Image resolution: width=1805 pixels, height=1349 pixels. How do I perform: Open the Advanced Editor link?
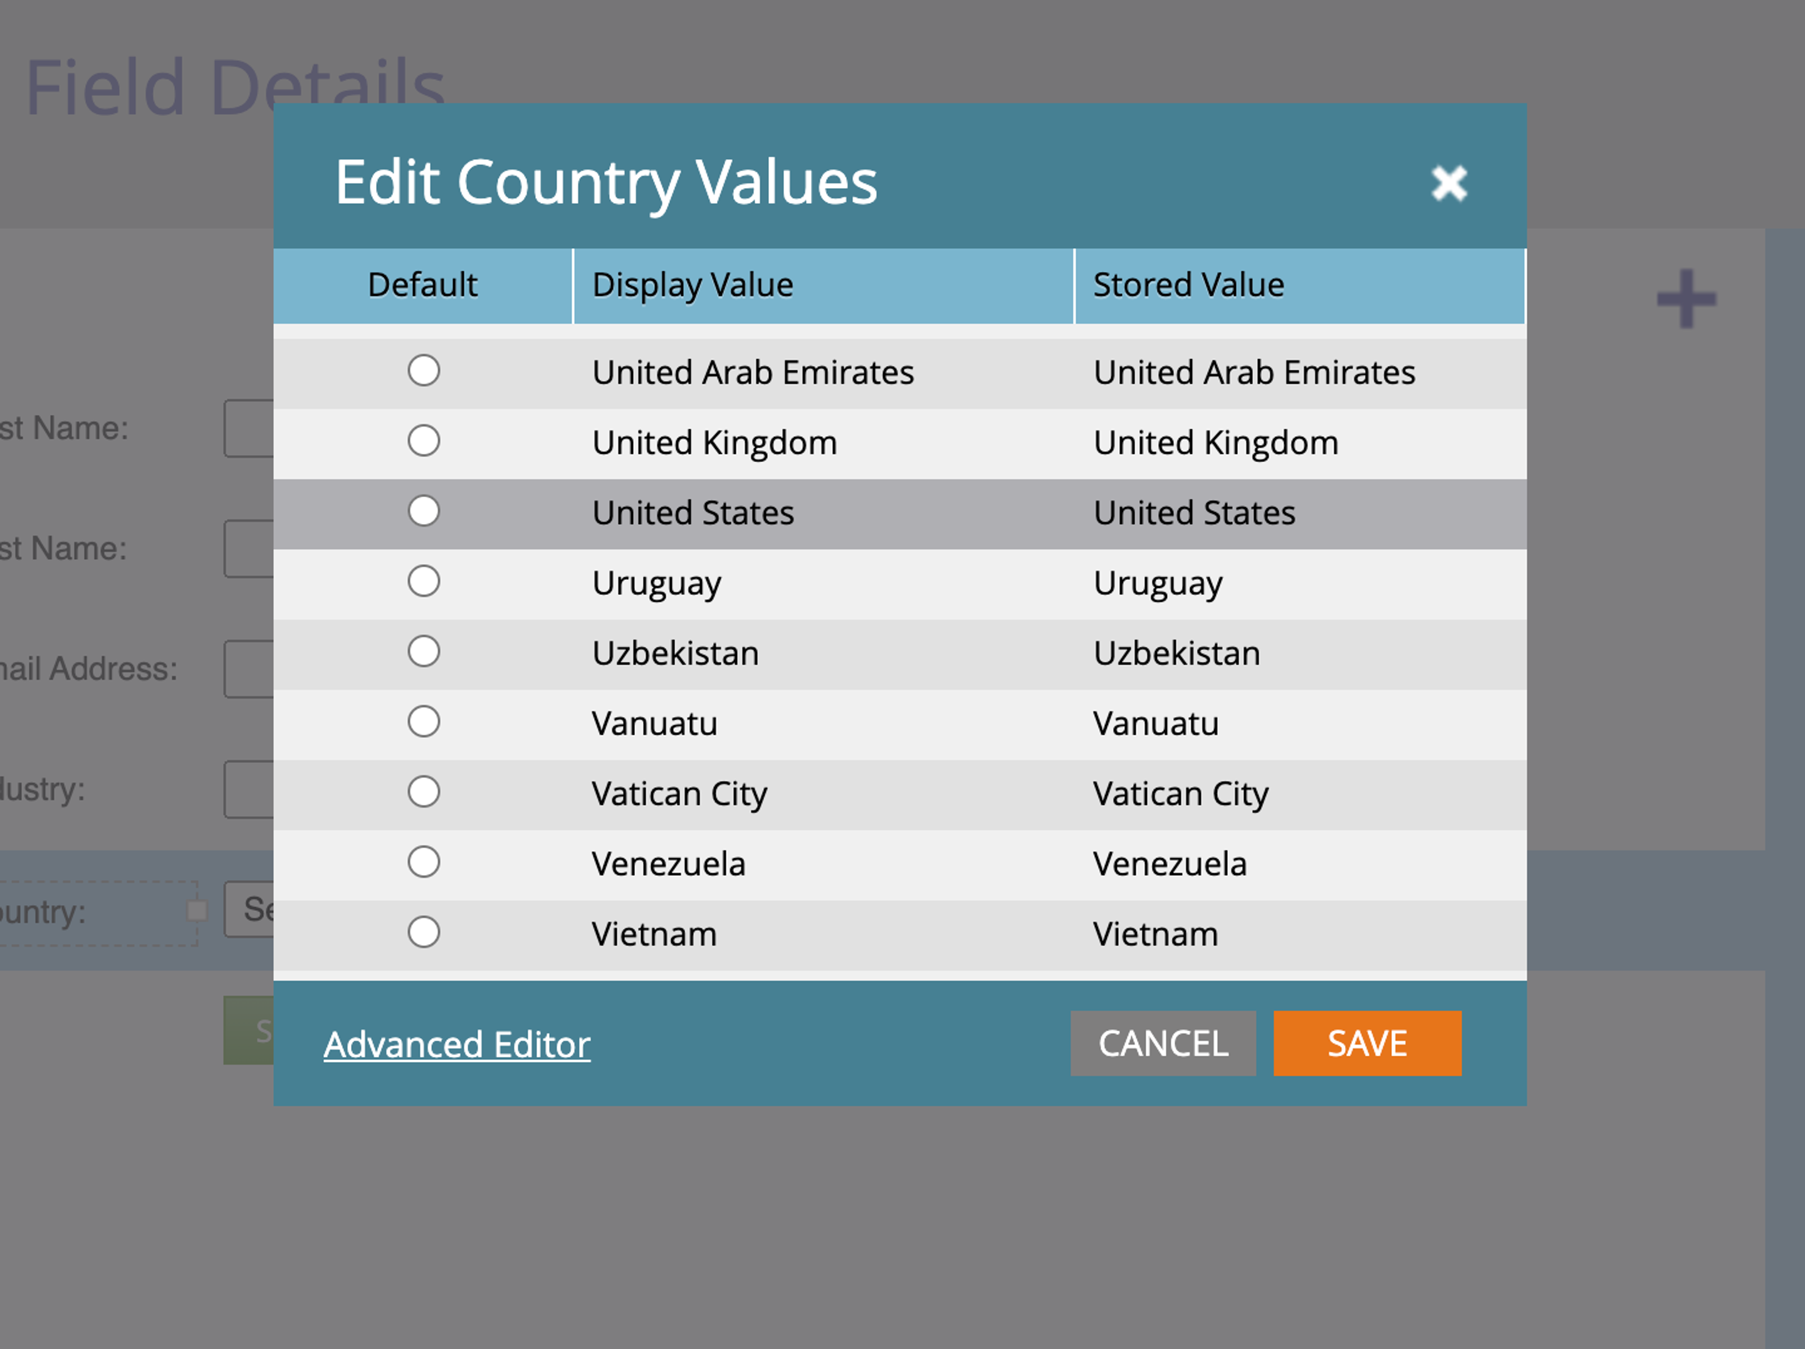pos(456,1044)
